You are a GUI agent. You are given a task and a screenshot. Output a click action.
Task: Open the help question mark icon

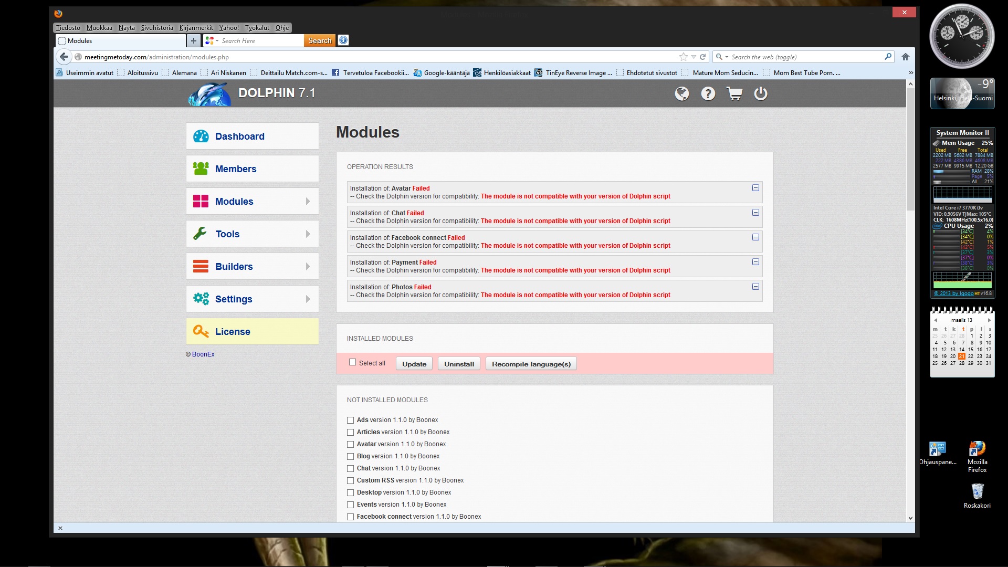tap(708, 93)
